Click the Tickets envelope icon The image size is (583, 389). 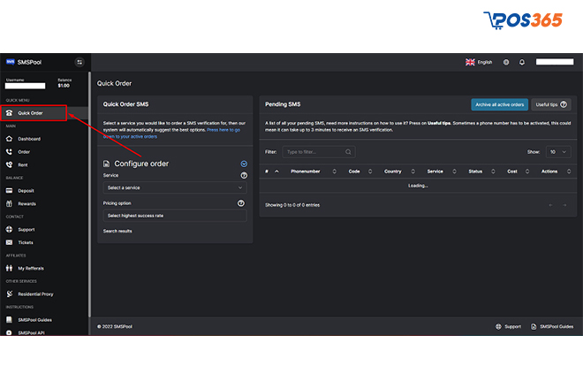pos(9,242)
